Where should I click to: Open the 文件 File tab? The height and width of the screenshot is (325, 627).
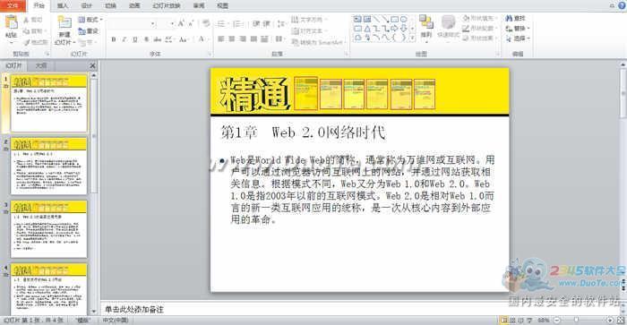13,5
